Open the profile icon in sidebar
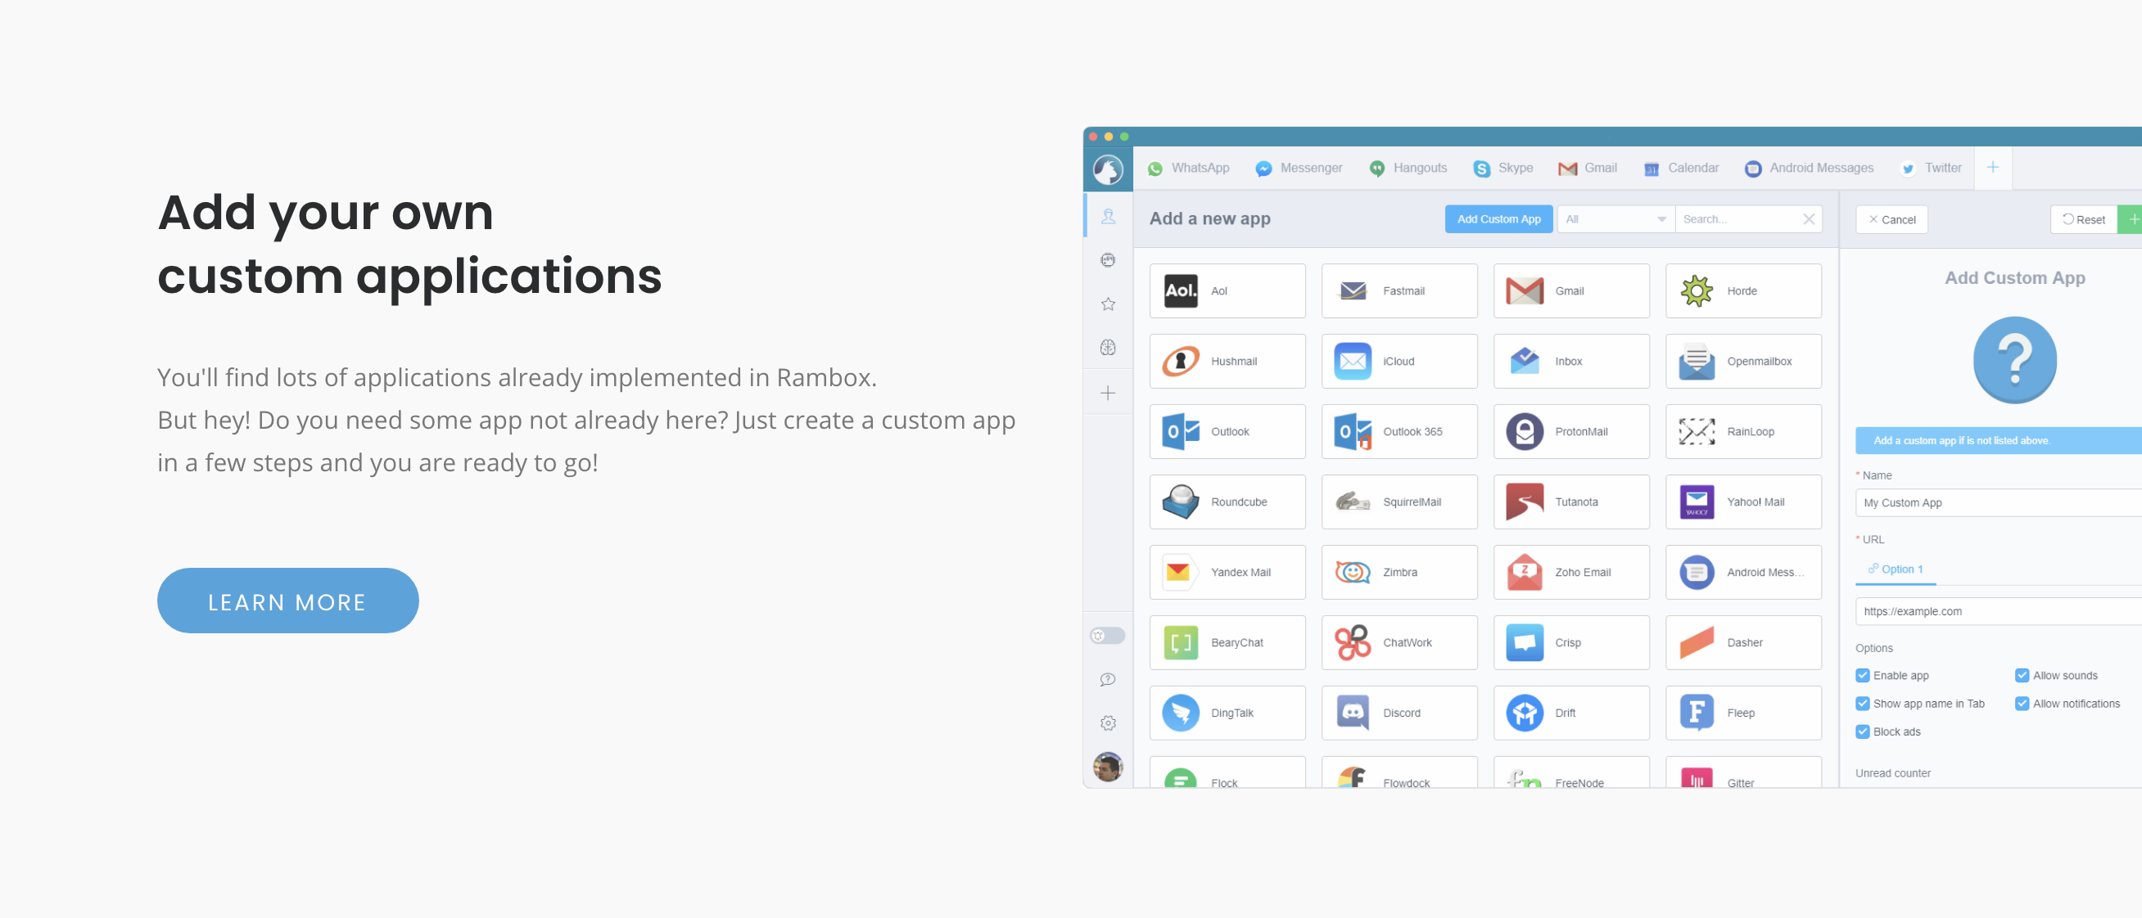This screenshot has height=918, width=2142. (1108, 217)
